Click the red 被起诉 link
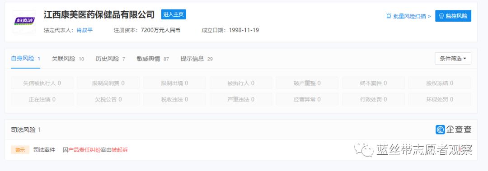The height and width of the screenshot is (171, 488). pos(120,150)
